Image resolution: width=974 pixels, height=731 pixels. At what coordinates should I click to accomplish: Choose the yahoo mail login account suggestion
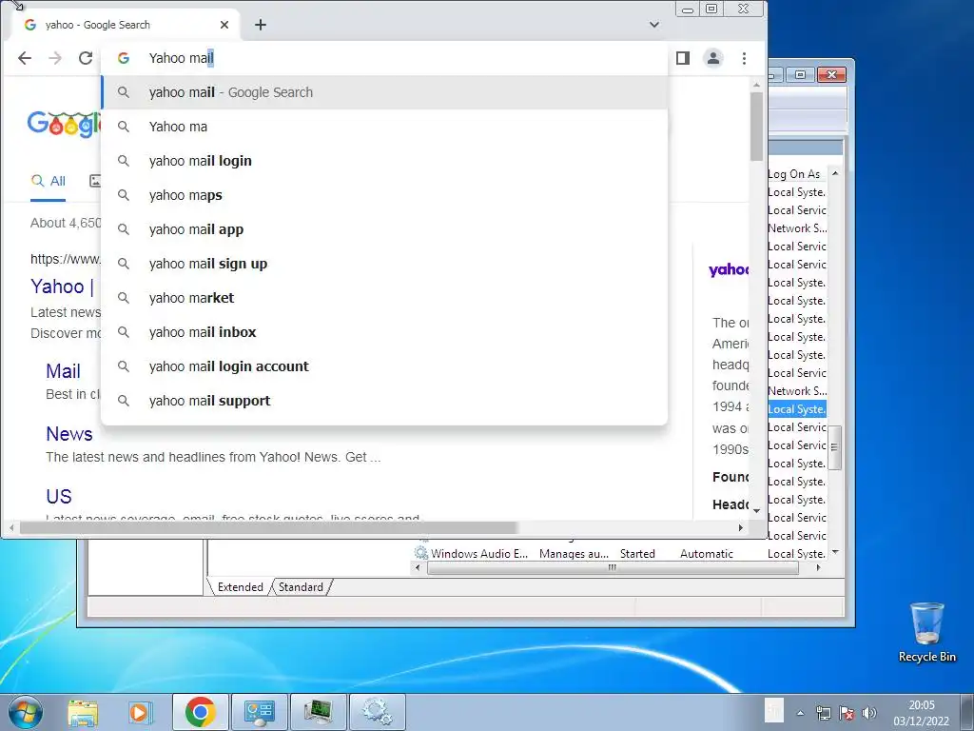pyautogui.click(x=384, y=366)
